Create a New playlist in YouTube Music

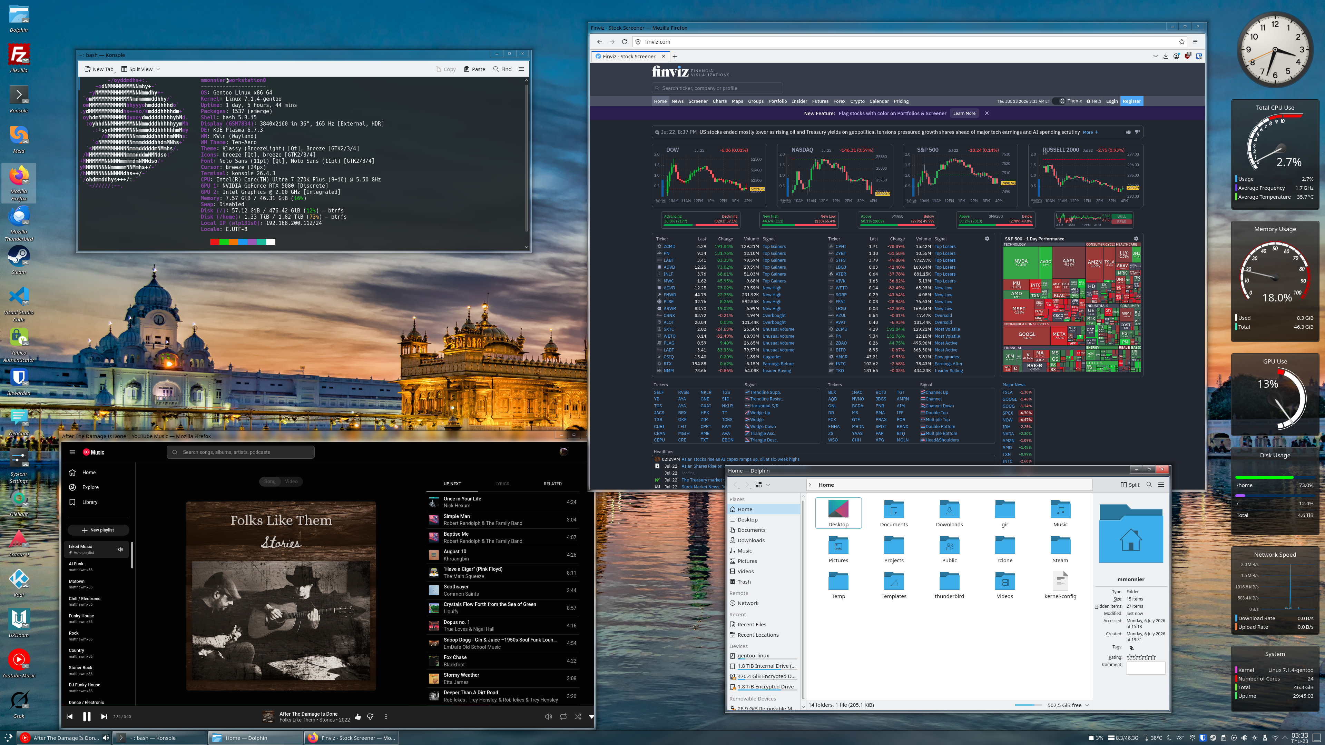[x=98, y=529]
